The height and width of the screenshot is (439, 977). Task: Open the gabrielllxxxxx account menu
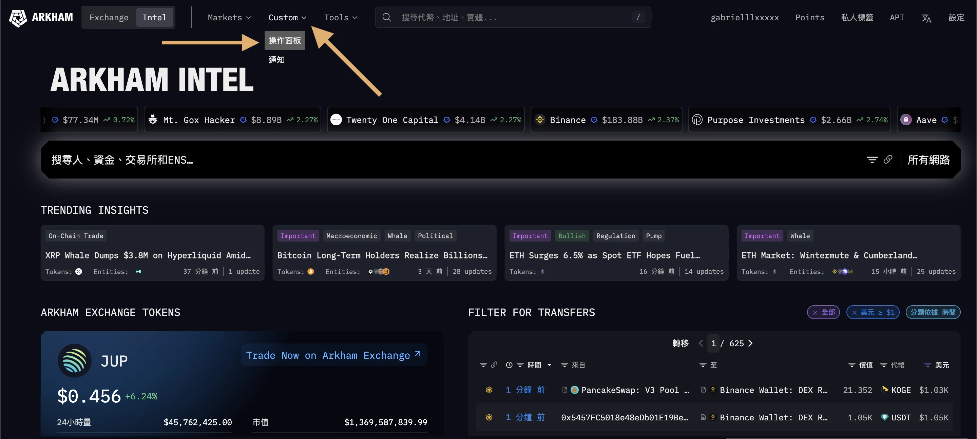pyautogui.click(x=744, y=17)
